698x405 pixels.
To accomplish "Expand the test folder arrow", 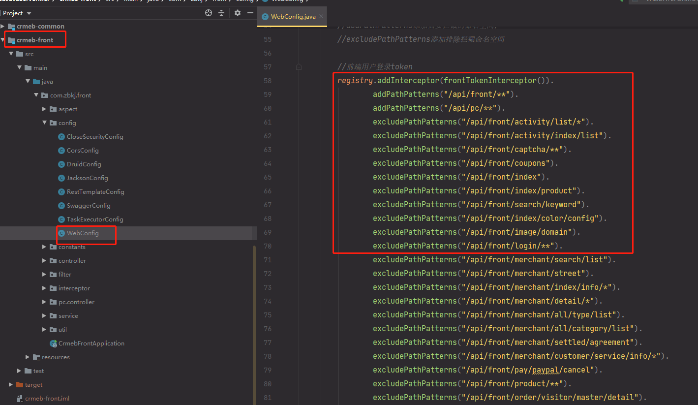I will click(x=20, y=371).
